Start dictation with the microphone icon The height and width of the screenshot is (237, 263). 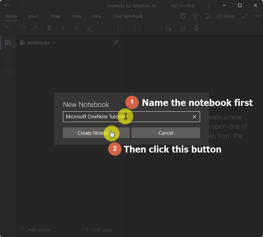[x=196, y=28]
